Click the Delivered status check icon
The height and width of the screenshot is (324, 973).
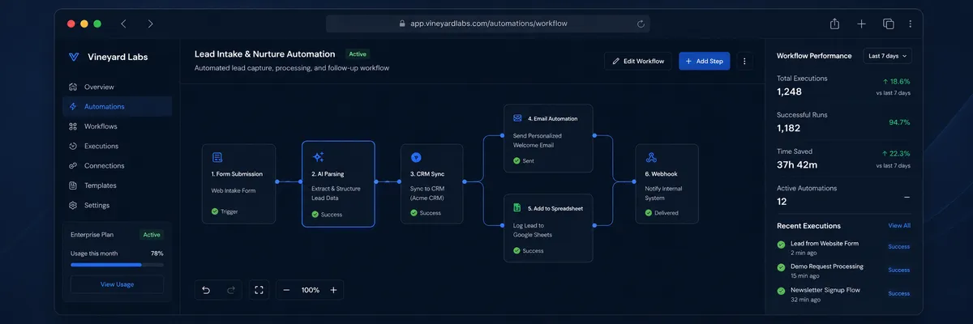(649, 213)
